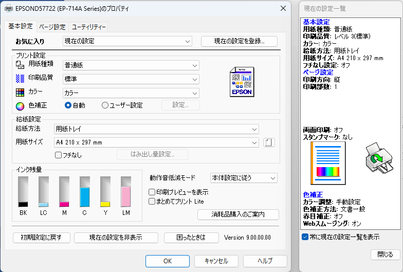Click the 現在の設定を登録 button
This screenshot has width=403, height=272.
click(x=239, y=41)
